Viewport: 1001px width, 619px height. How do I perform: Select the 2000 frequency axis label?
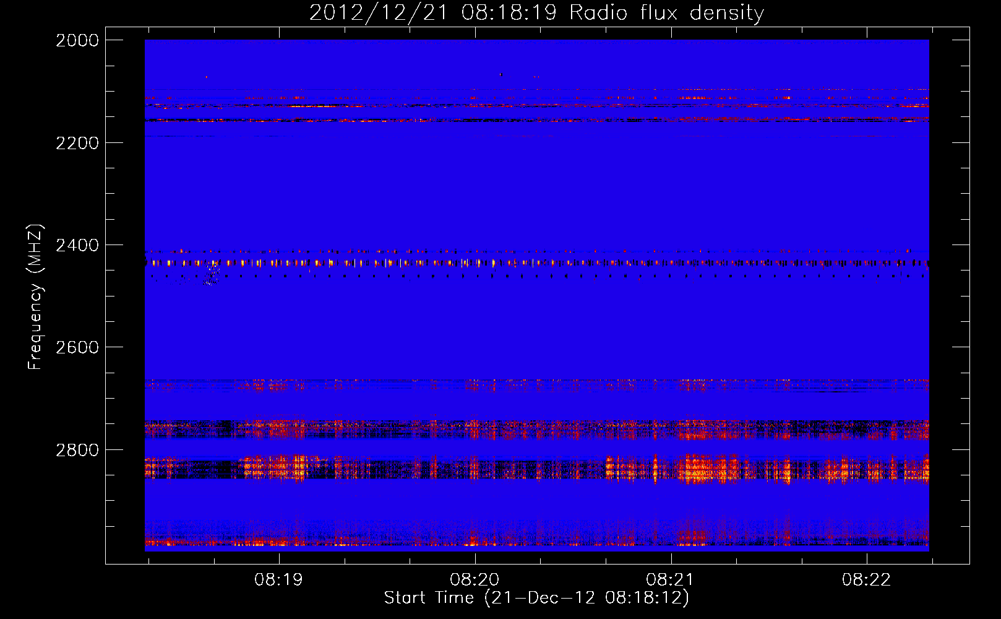coord(77,40)
